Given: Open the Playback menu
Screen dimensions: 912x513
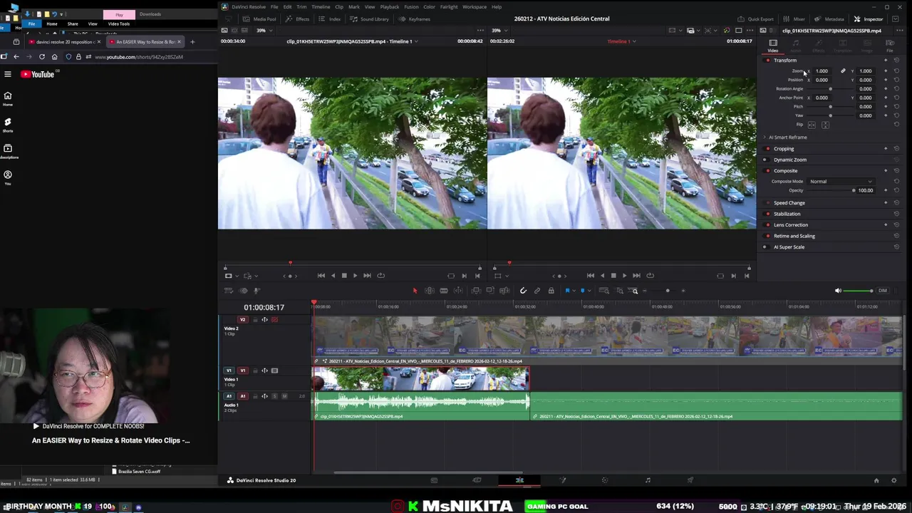Looking at the screenshot, I should click(390, 7).
